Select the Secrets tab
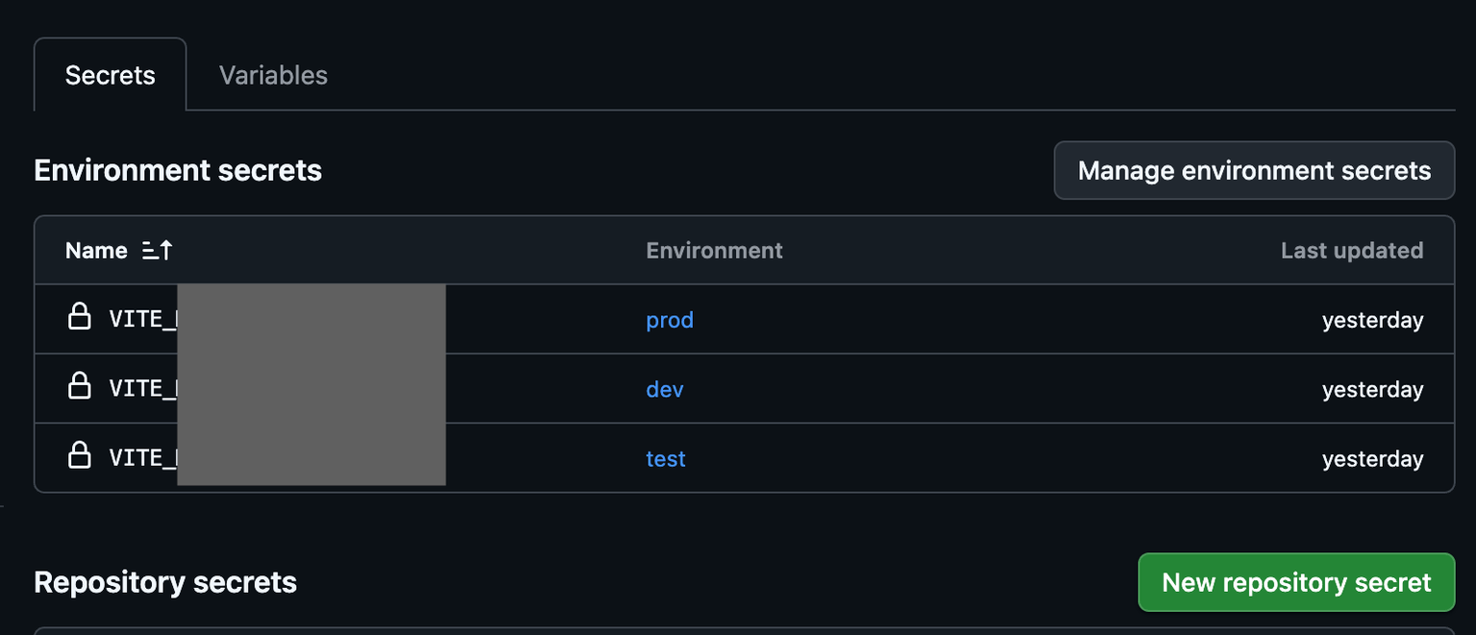 110,75
